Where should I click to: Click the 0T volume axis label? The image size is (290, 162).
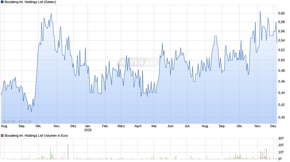click(x=280, y=159)
